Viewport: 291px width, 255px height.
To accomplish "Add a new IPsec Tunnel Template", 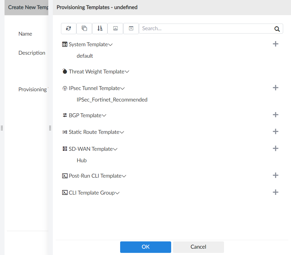I will coord(275,88).
